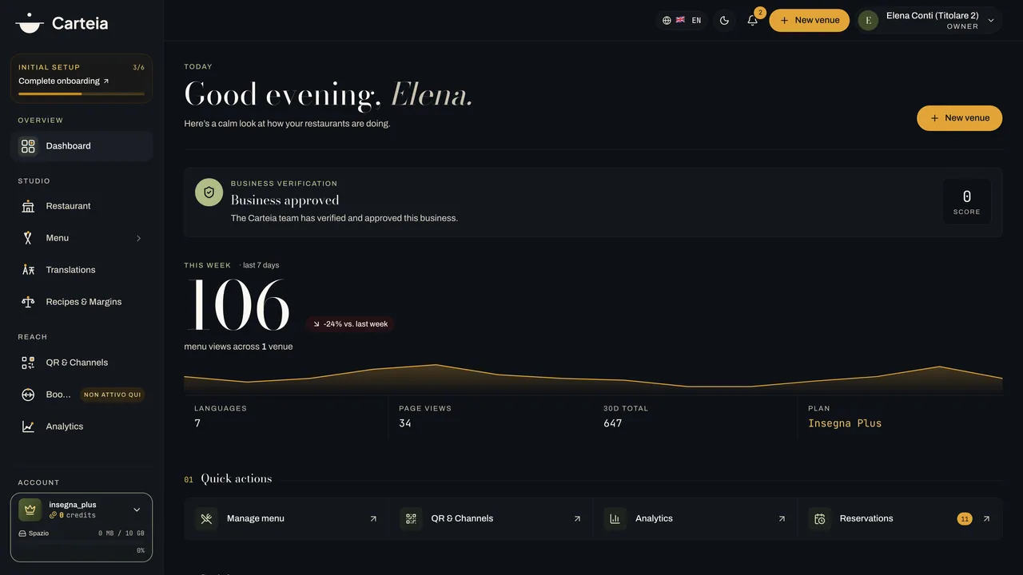
Task: Open Recipes & Margins page
Action: (x=82, y=302)
